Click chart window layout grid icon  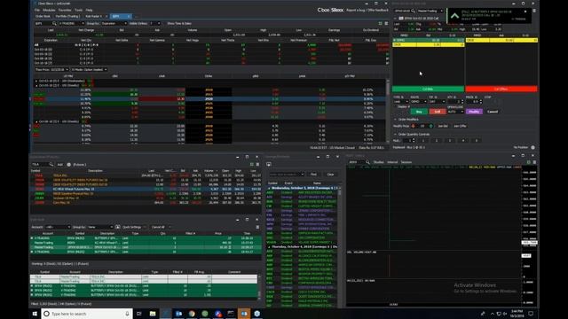coord(529,162)
